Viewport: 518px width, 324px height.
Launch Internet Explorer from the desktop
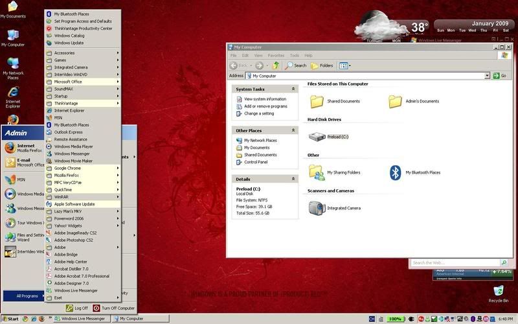click(12, 97)
